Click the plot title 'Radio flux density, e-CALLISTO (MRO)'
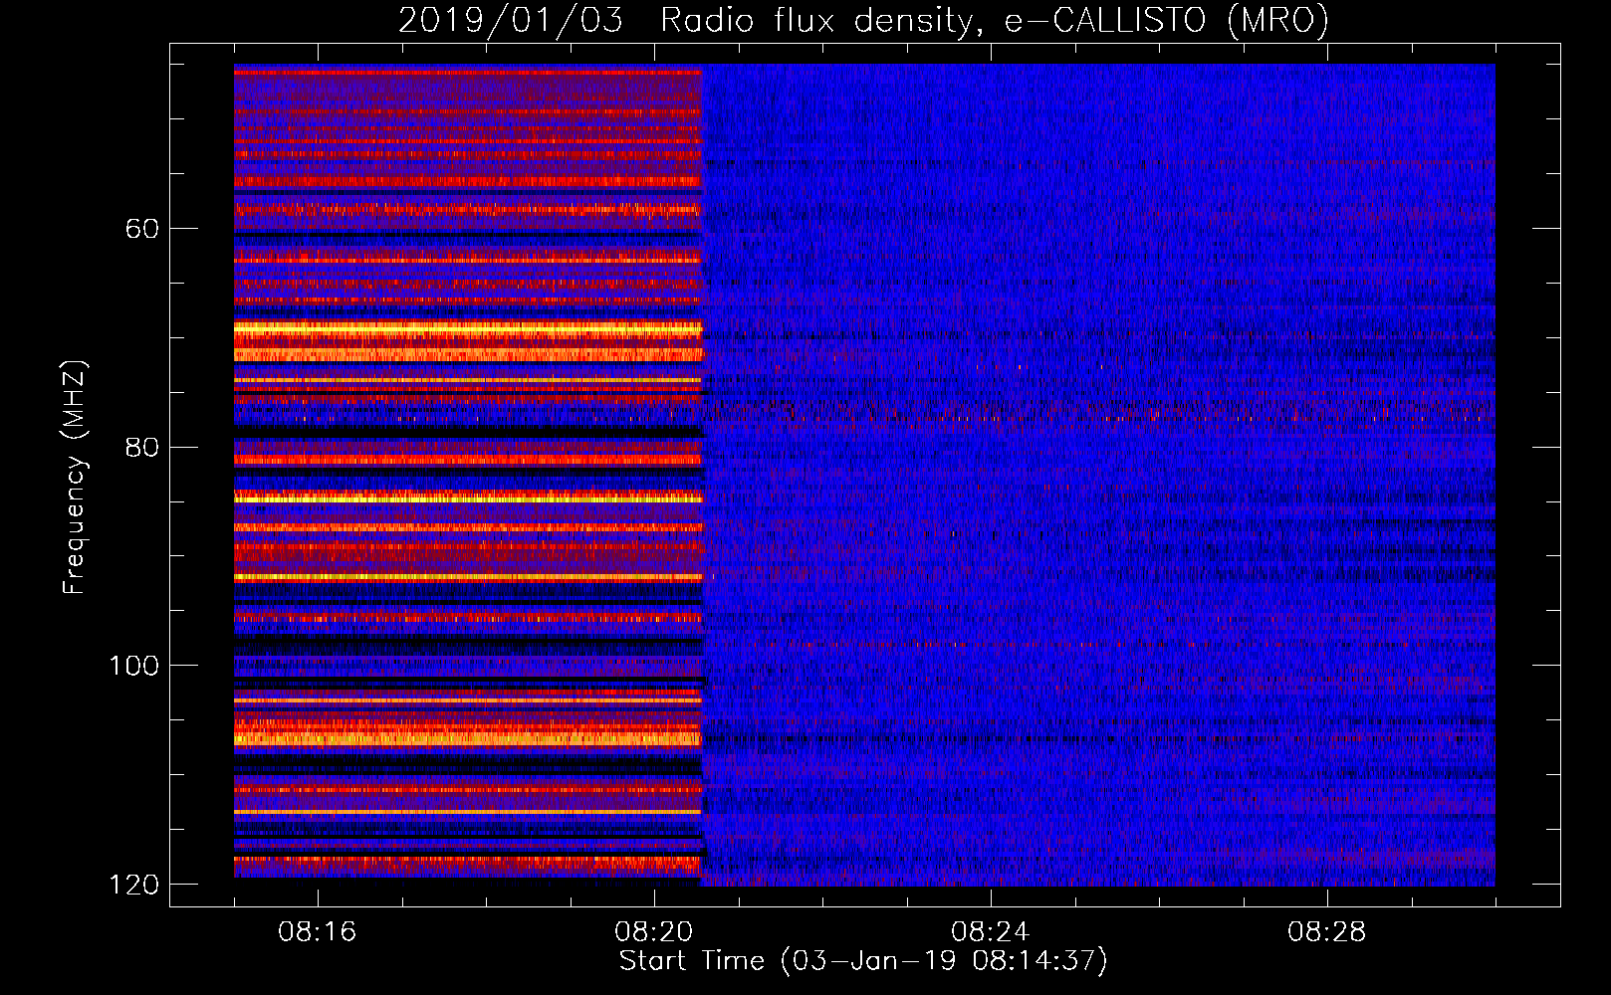Viewport: 1611px width, 995px height. pos(994,20)
